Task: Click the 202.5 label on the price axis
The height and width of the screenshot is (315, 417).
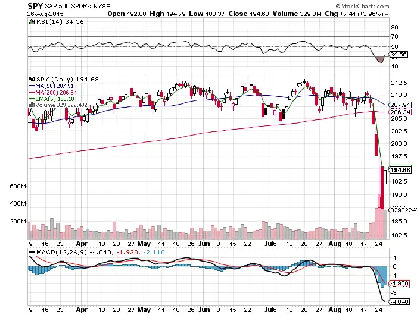Action: point(399,131)
